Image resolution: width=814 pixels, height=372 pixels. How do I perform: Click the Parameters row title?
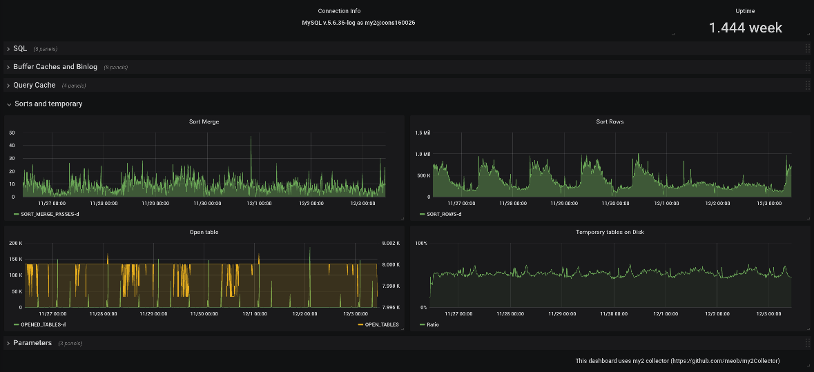32,343
